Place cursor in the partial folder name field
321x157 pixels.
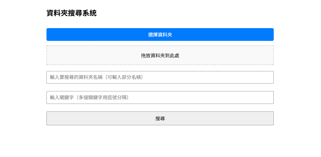click(x=160, y=77)
